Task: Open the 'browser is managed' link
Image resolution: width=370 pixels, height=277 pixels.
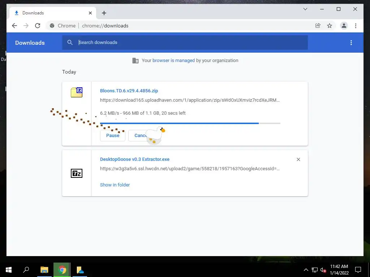Action: (x=173, y=60)
